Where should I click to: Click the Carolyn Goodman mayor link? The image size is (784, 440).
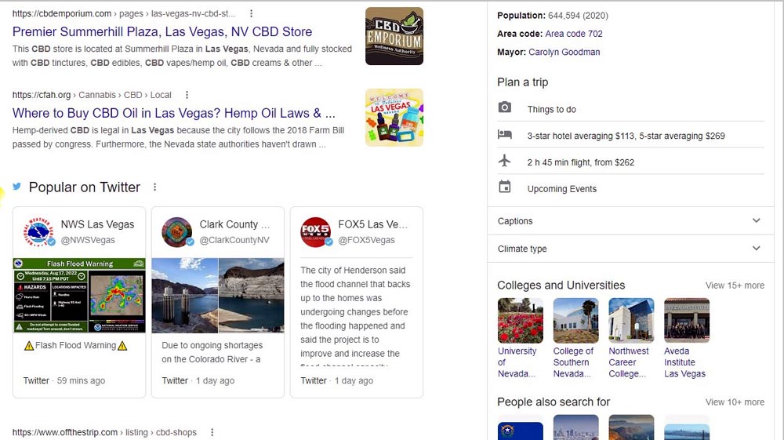[564, 53]
